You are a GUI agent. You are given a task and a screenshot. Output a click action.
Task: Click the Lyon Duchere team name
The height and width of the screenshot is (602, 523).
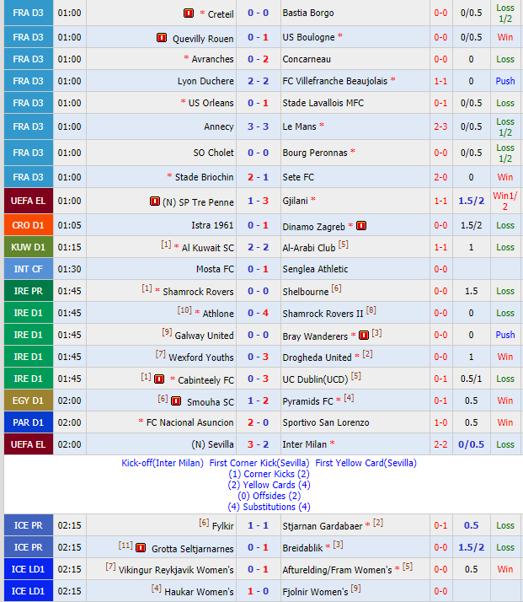(205, 81)
